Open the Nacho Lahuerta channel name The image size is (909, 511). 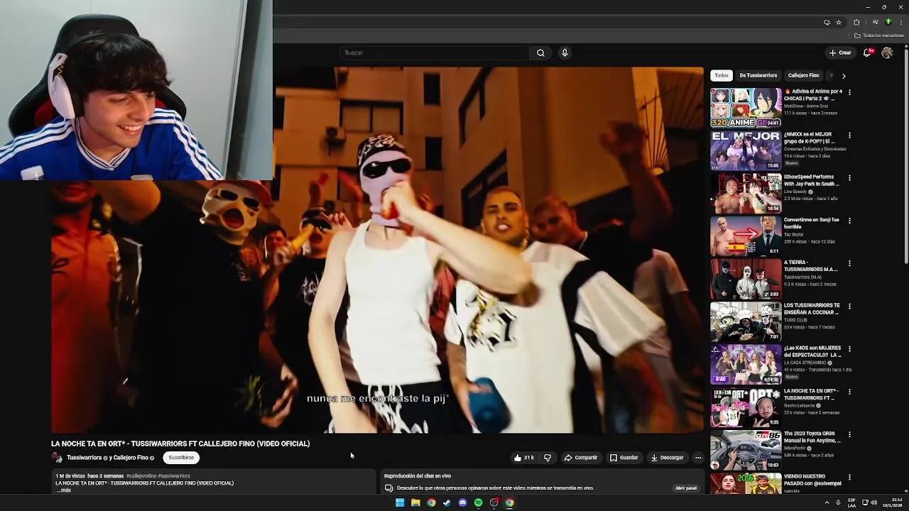point(800,405)
